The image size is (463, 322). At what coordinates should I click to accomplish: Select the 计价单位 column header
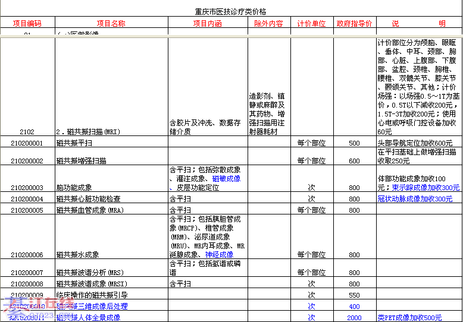coord(312,23)
